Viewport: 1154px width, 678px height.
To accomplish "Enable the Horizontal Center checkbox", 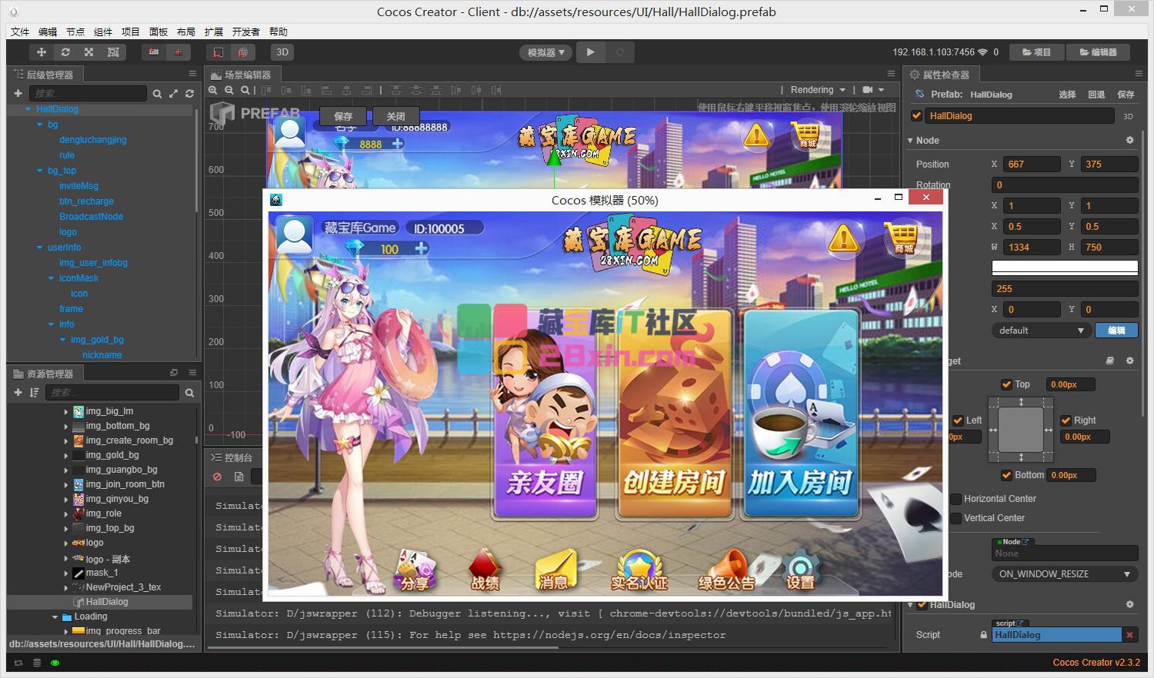I will pos(956,499).
